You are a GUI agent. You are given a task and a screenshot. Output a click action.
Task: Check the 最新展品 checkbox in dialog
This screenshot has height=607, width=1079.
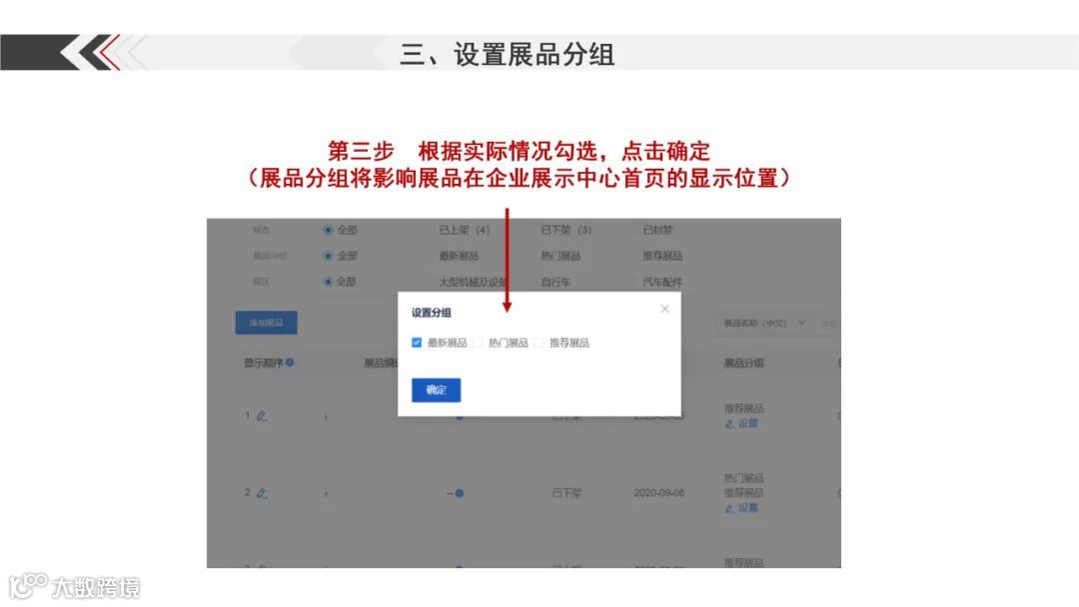tap(417, 342)
